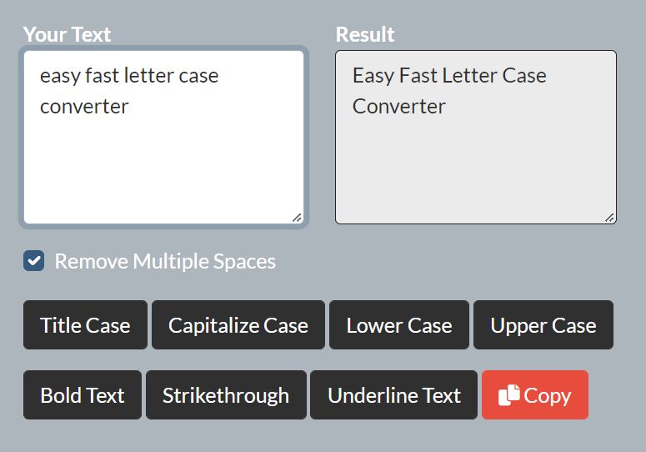Screen dimensions: 646x452
Task: Click the word "Easy" in the Result output
Action: click(x=373, y=76)
